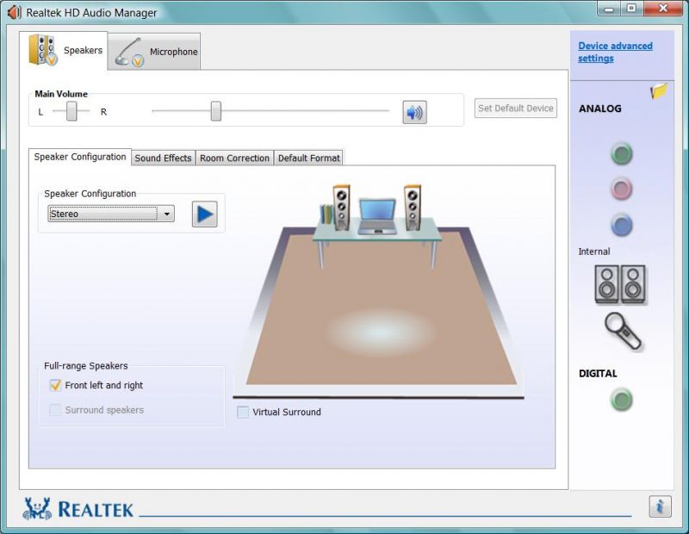Click the DIGITAL section label

click(x=598, y=374)
